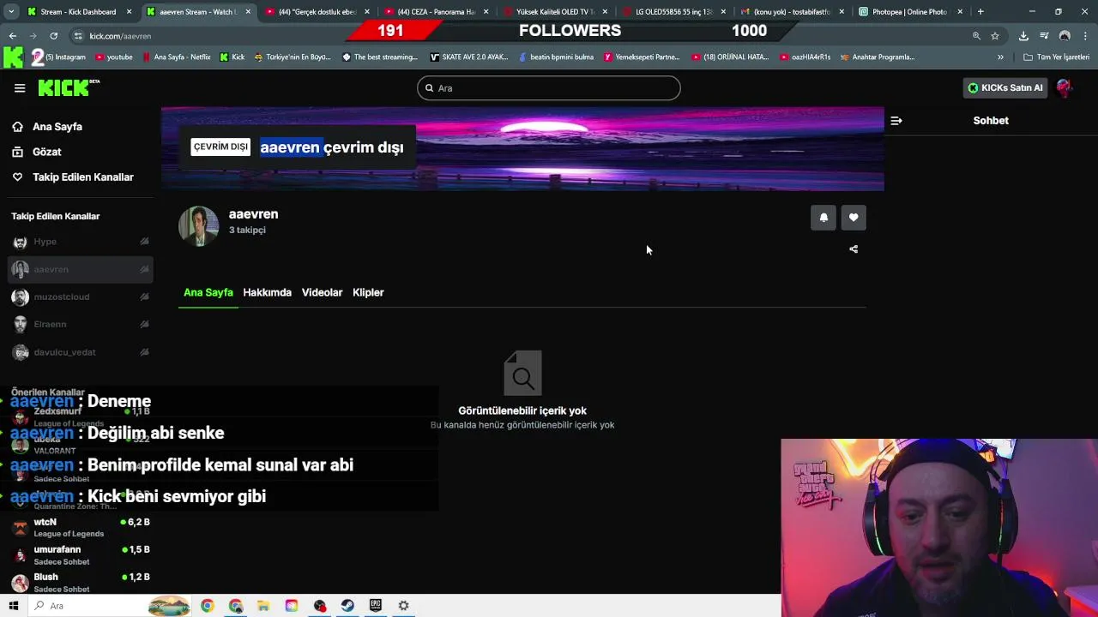Viewport: 1098px width, 617px height.
Task: Open the Ana Sayfa - Netflix bookmark
Action: click(177, 57)
